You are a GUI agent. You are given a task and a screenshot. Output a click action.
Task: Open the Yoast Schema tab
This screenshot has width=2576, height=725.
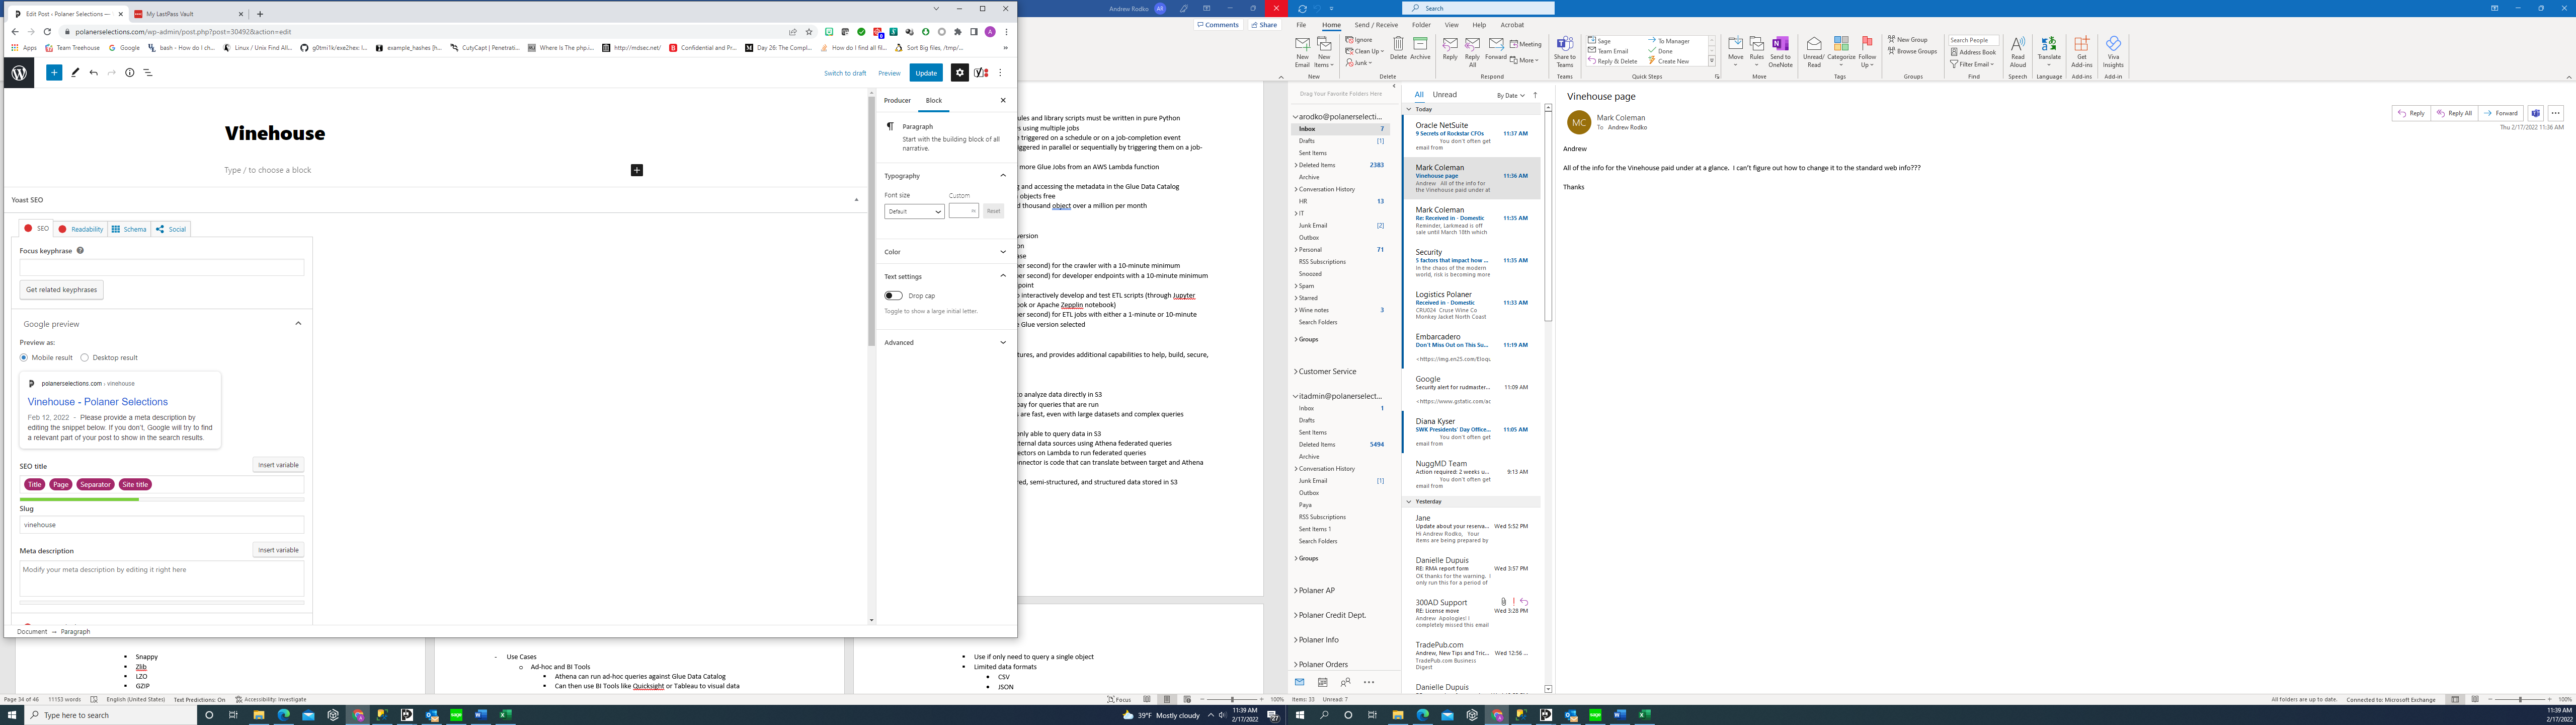point(129,229)
